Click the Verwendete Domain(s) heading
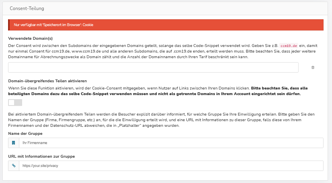Screen dimensions: 332x183 [x=30, y=39]
